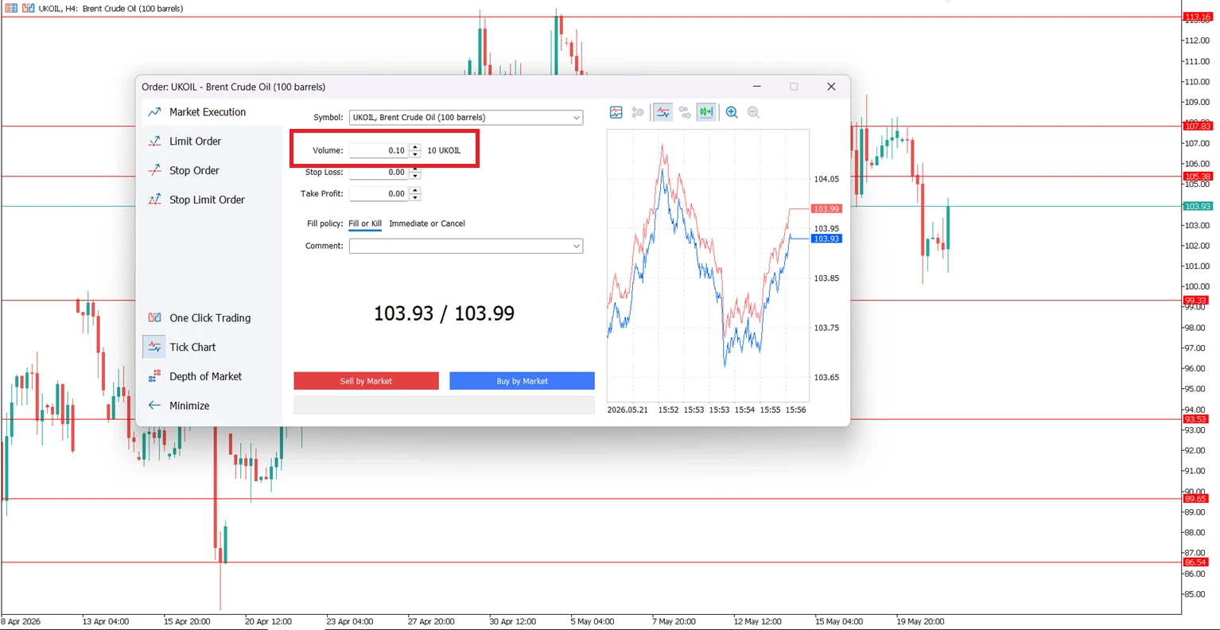This screenshot has height=630, width=1220.
Task: Click the red 103.99 ask label on tick chart
Action: tap(826, 208)
